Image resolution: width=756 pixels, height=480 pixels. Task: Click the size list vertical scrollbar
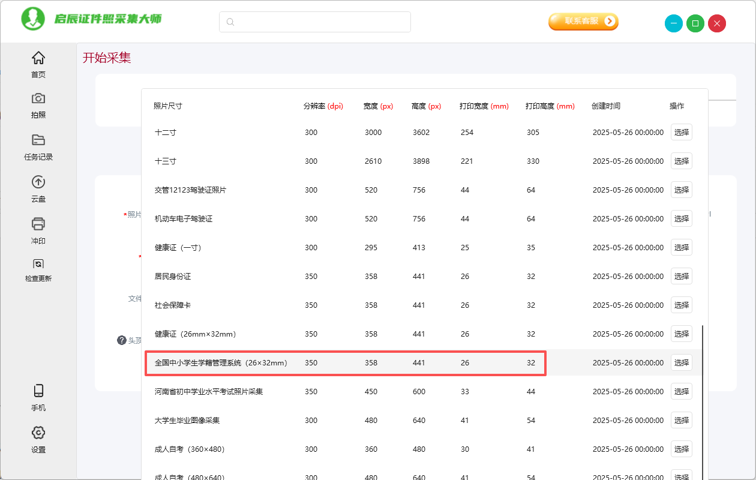[703, 402]
